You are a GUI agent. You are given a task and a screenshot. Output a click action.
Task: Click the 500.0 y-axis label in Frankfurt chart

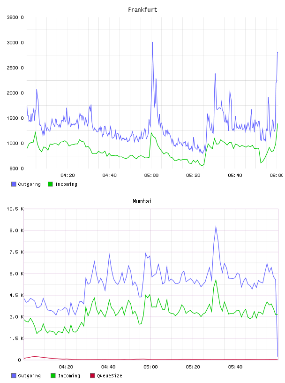point(16,169)
